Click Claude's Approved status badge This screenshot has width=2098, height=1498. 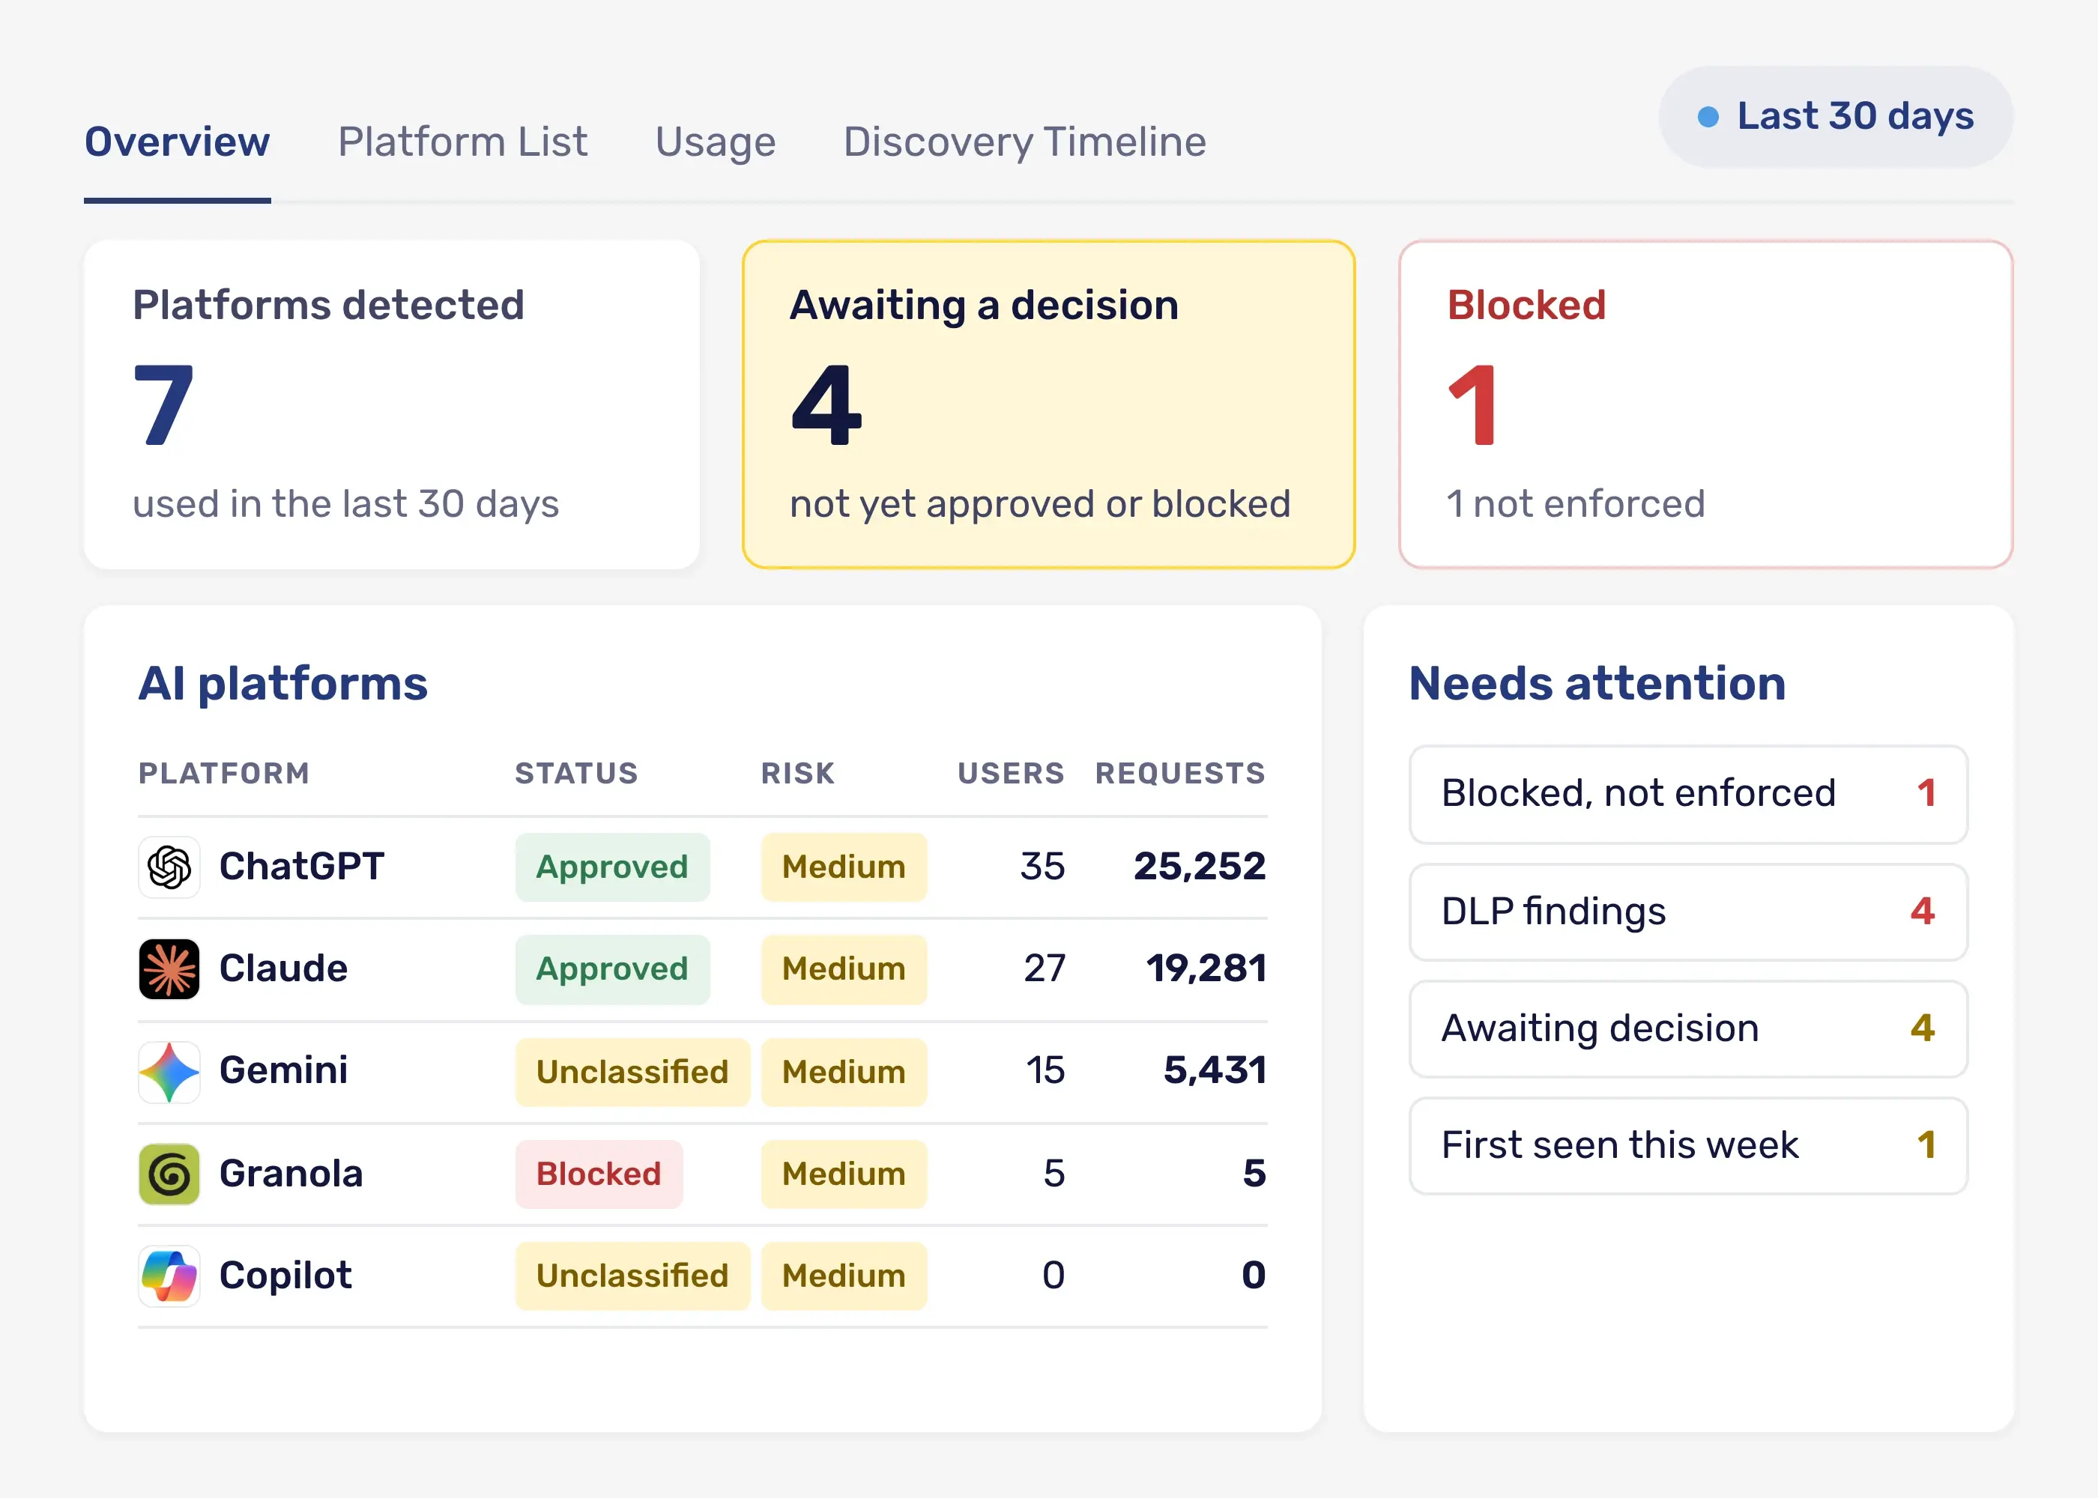[611, 969]
